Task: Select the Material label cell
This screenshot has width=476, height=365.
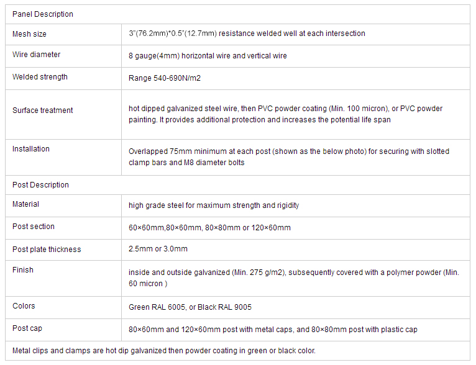Action: tap(63, 205)
